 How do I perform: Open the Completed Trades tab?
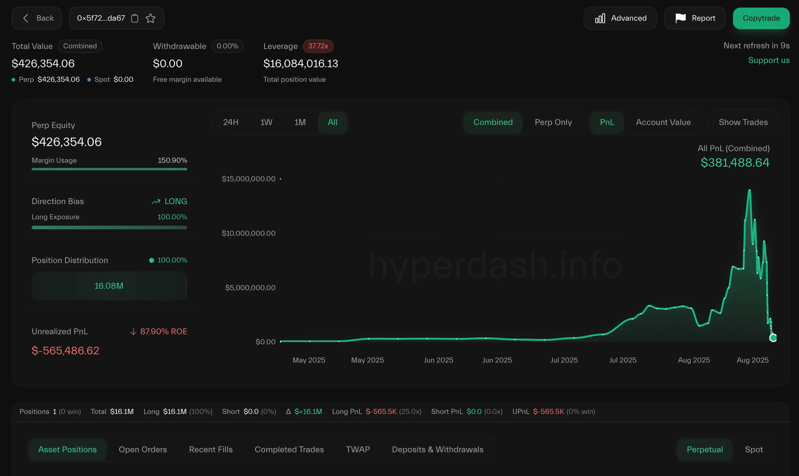pos(289,450)
